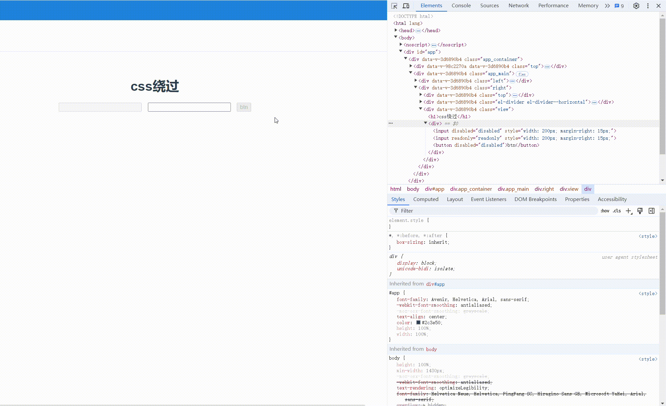This screenshot has width=666, height=406.
Task: Collapse the div class right node
Action: coord(416,87)
